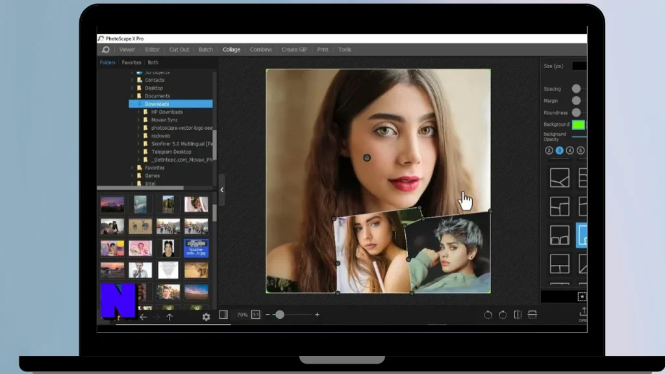The width and height of the screenshot is (665, 374).
Task: Open the green Background color swatch
Action: [x=579, y=125]
